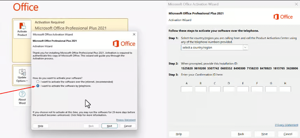This screenshot has height=138, width=300.
Task: Click the Office logo in the large wizard
Action: [283, 17]
